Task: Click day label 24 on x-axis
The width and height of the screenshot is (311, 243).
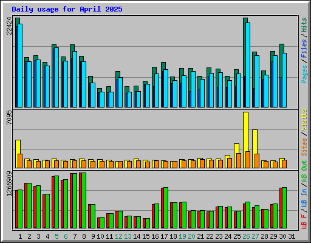Action: coord(228,236)
